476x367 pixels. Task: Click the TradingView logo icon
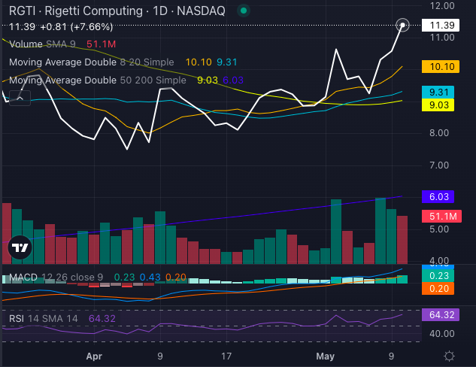[x=20, y=247]
